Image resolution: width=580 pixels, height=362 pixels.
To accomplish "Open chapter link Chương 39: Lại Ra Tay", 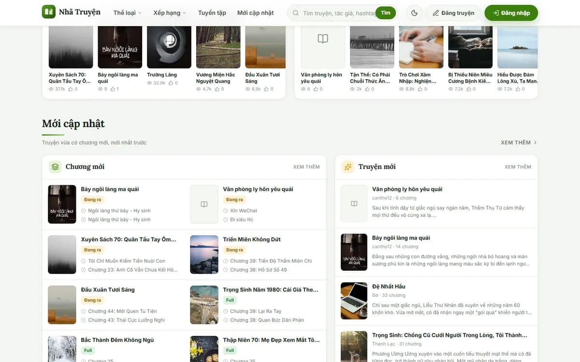I will [256, 311].
